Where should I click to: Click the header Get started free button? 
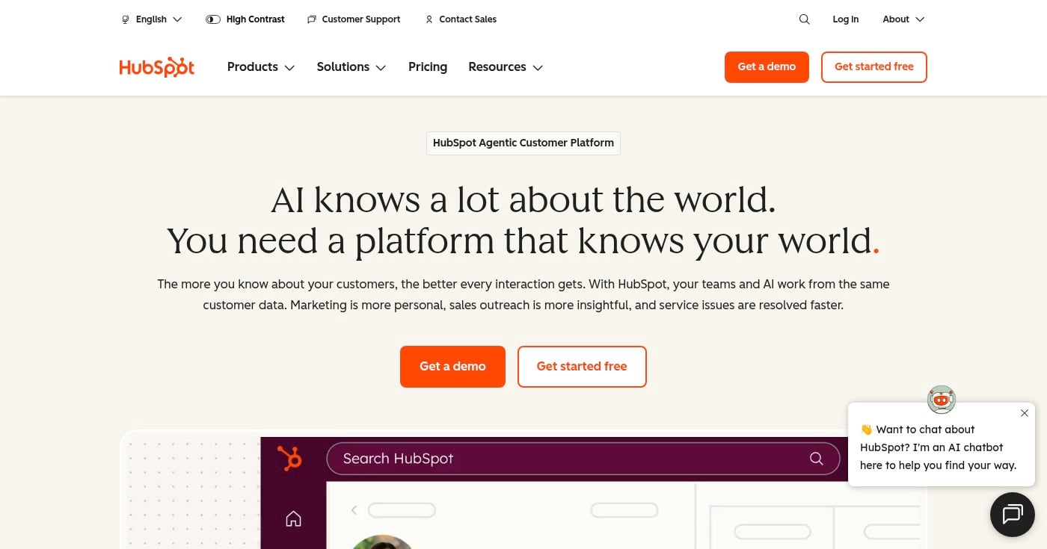point(874,67)
